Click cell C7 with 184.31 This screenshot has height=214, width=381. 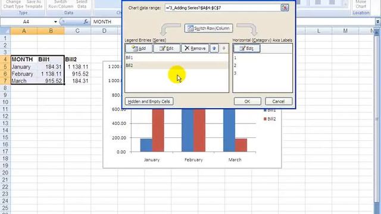77,81
